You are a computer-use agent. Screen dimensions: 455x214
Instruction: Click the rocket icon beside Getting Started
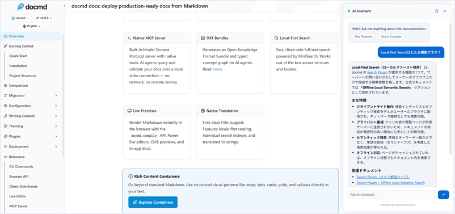(x=6, y=46)
